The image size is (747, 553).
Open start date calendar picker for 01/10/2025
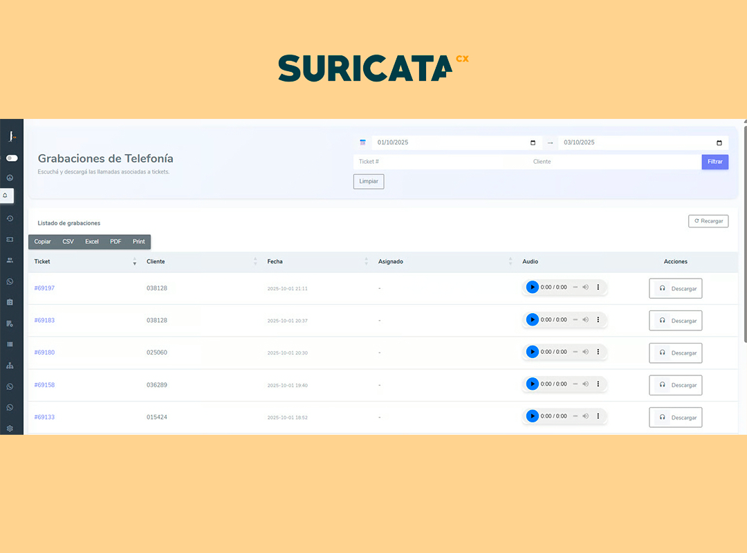click(533, 143)
